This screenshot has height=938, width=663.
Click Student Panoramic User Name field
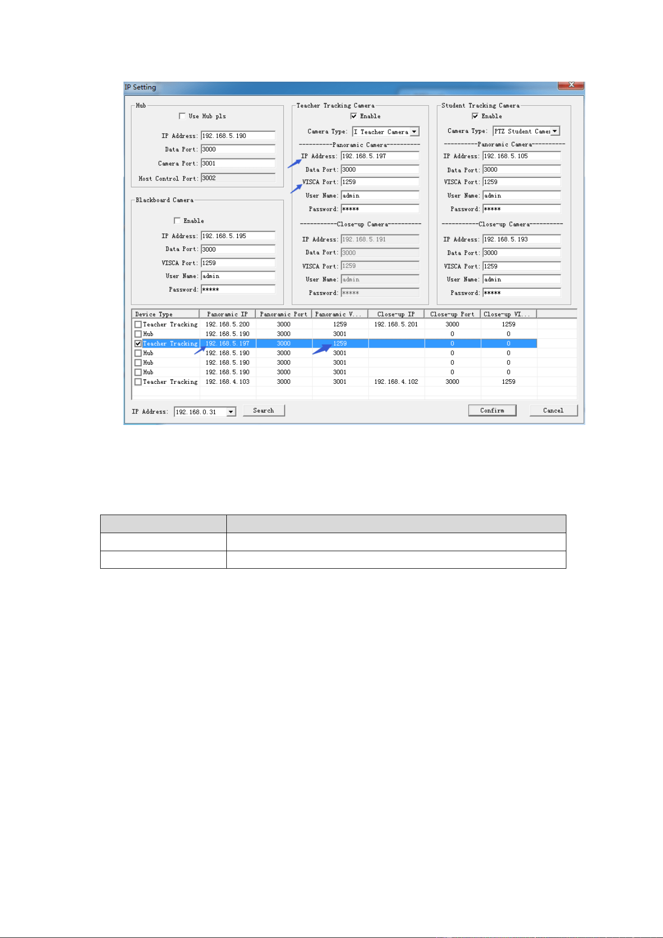coord(522,196)
